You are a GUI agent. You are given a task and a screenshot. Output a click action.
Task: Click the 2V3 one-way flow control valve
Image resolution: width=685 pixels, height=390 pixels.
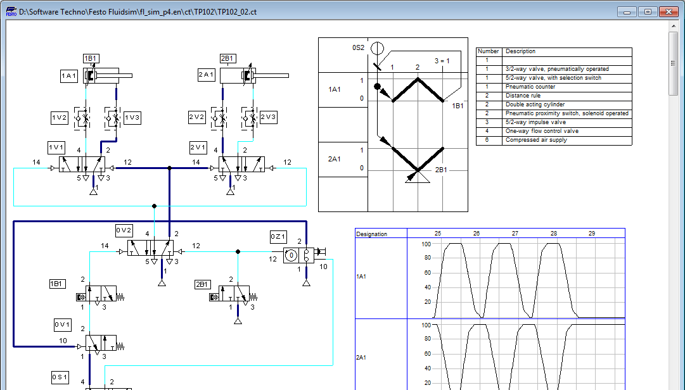[x=248, y=118]
